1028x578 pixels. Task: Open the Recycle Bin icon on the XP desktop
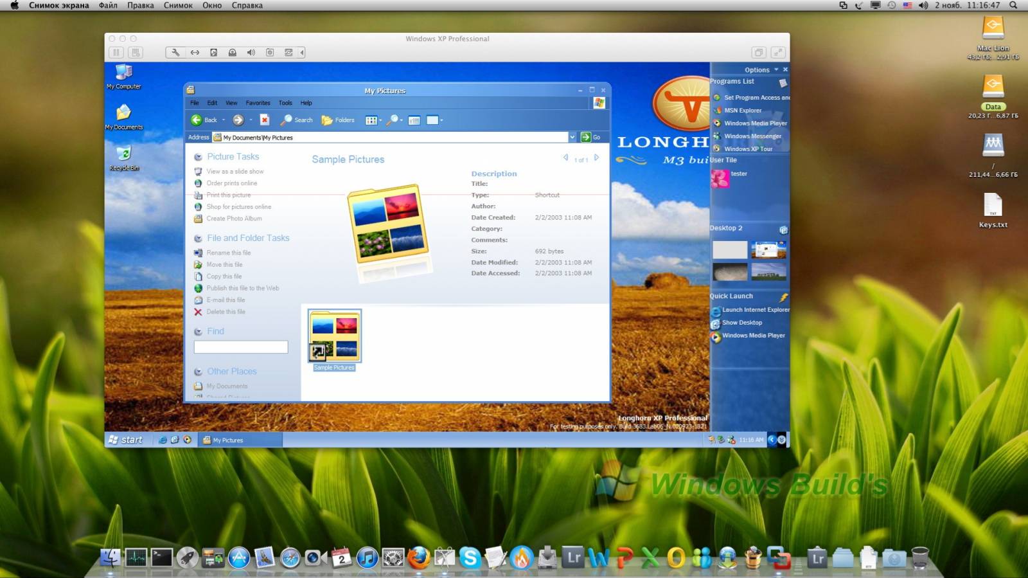click(123, 158)
